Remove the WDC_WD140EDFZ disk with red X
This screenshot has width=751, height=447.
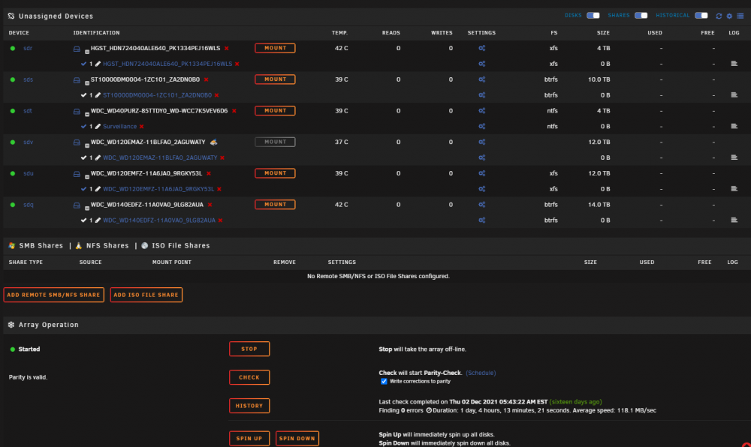(210, 205)
